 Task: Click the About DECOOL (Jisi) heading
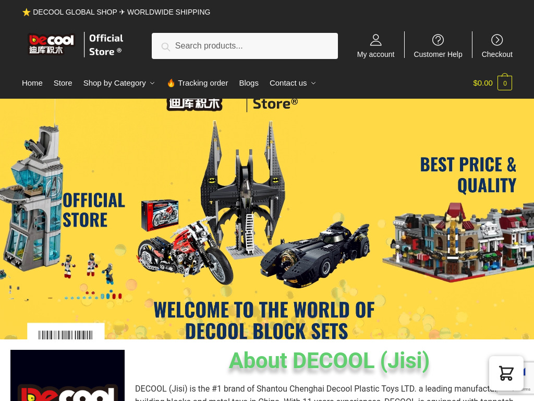click(x=329, y=360)
